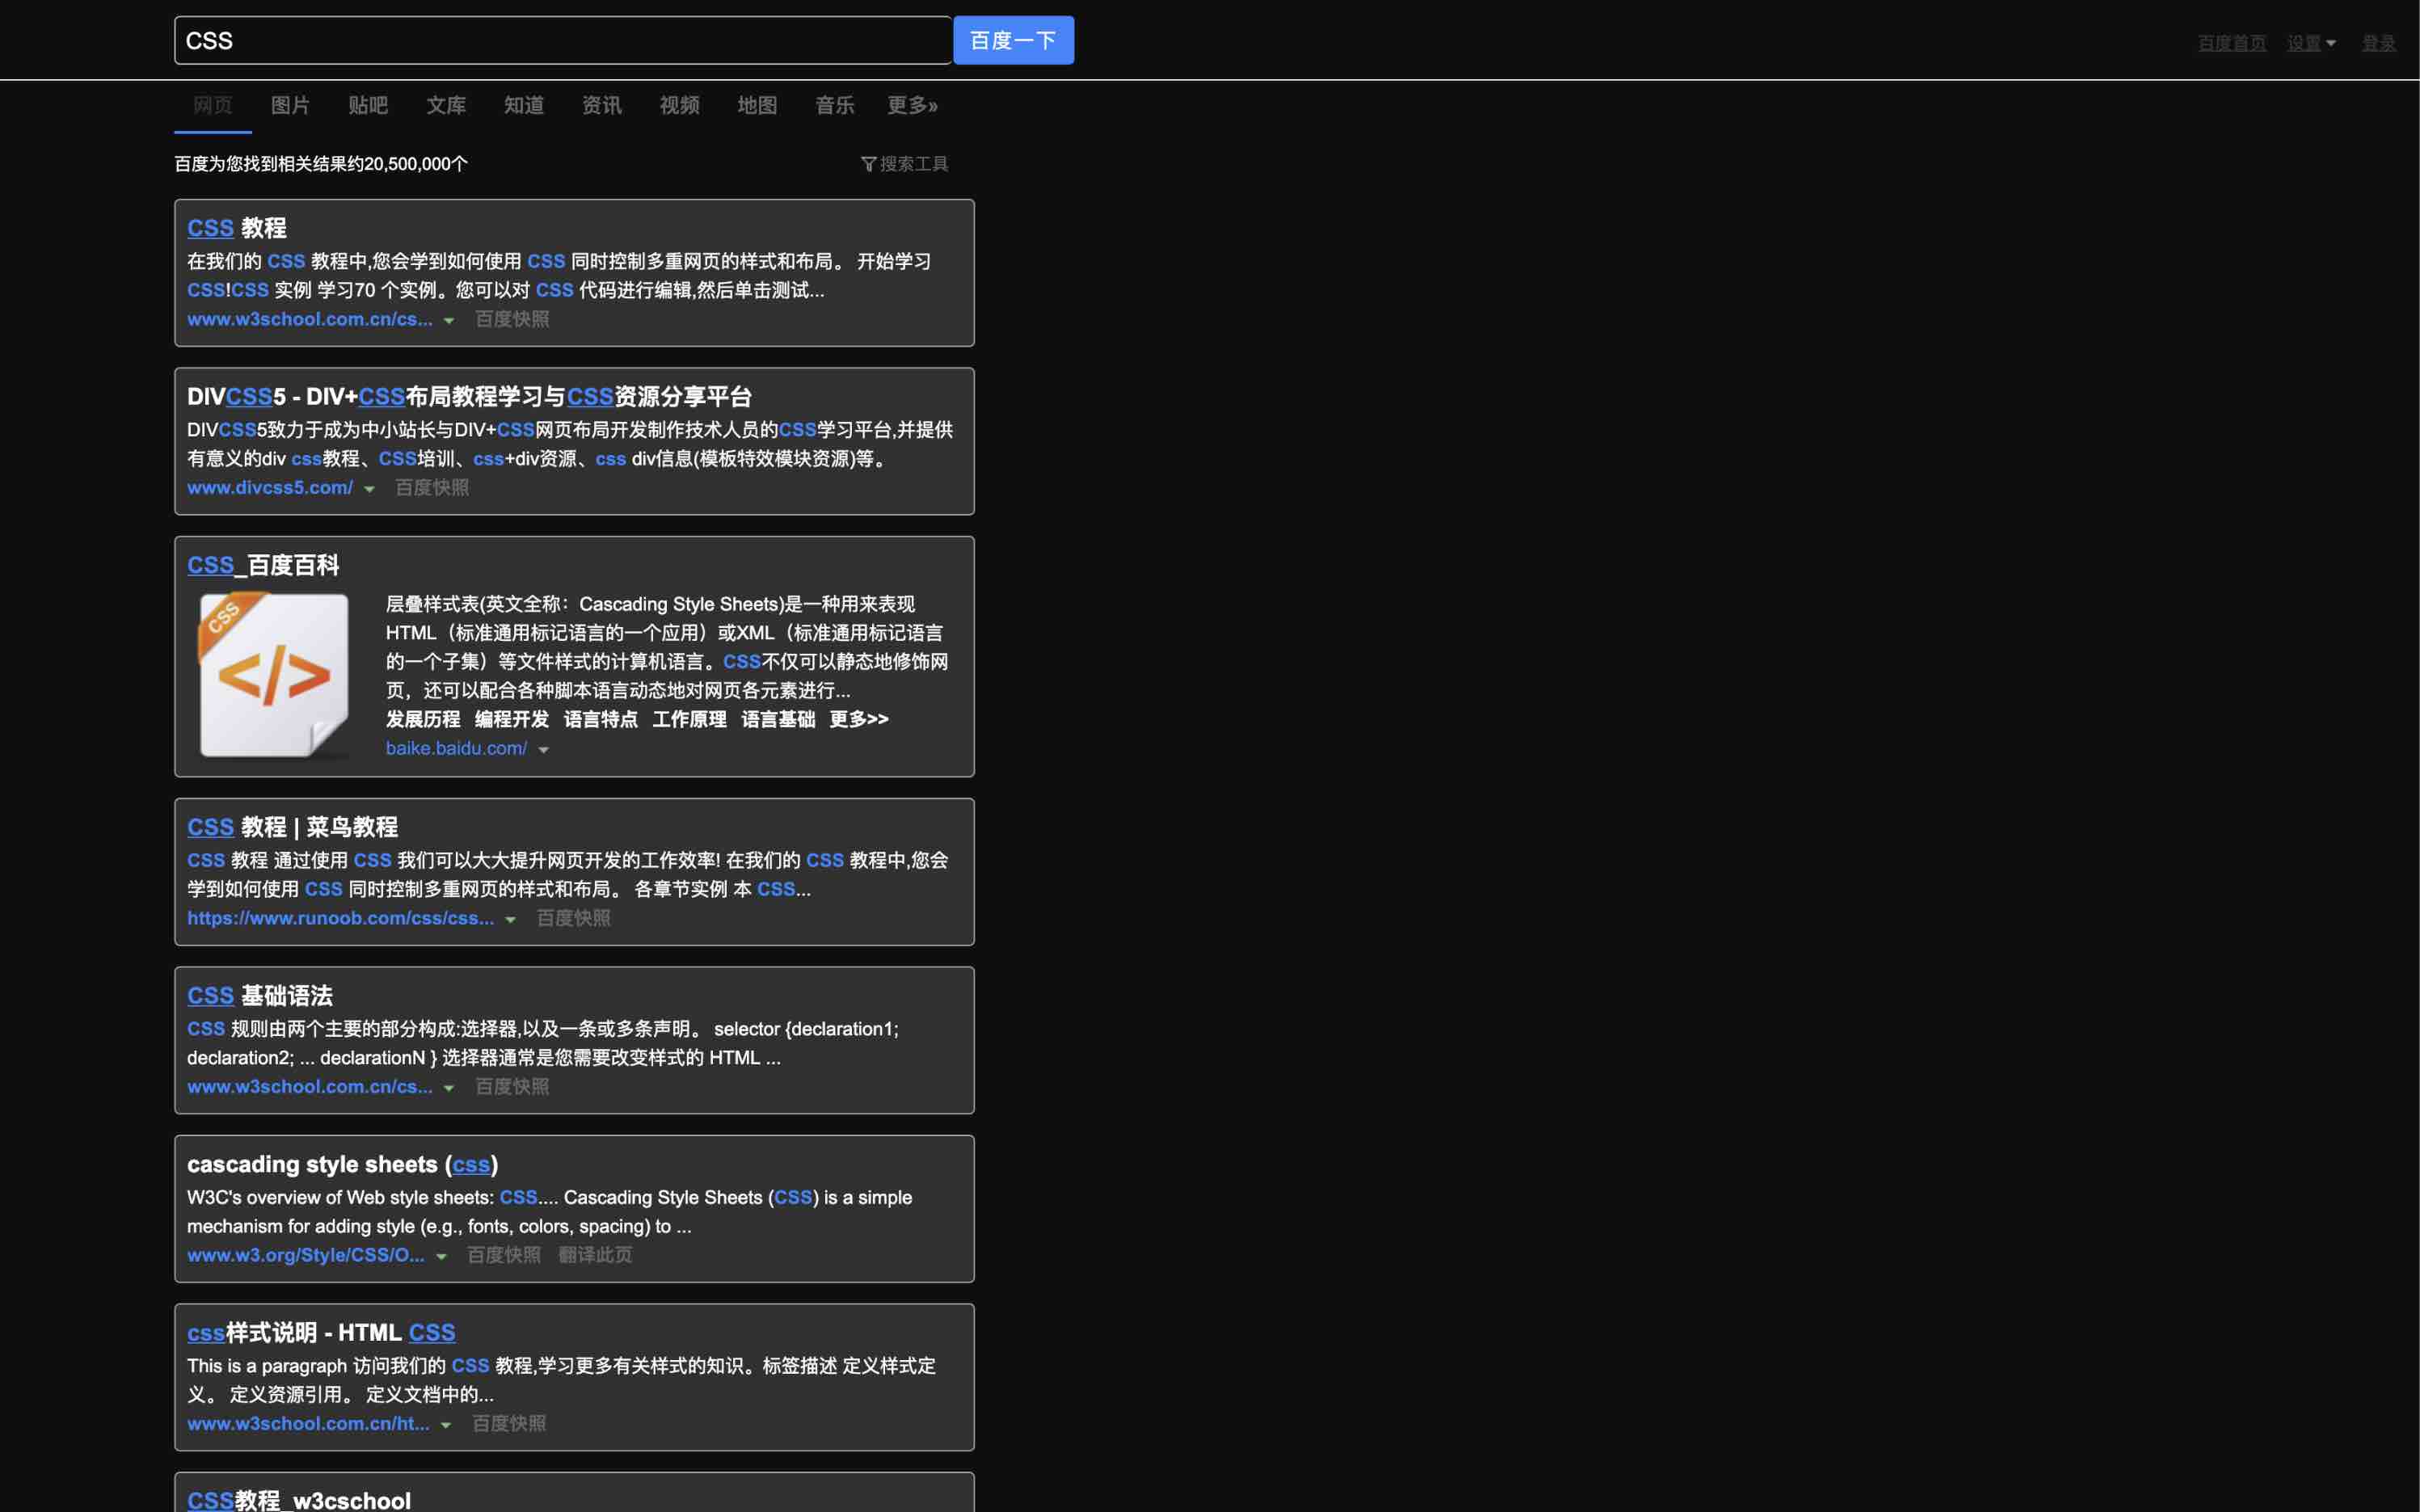This screenshot has height=1512, width=2420.
Task: Open the CSS_百度百科 result title
Action: [263, 566]
